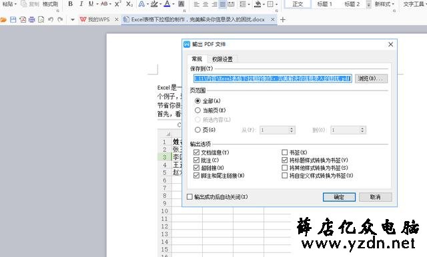The width and height of the screenshot is (427, 257).
Task: Apply superscript X² formatting
Action: tap(117, 4)
